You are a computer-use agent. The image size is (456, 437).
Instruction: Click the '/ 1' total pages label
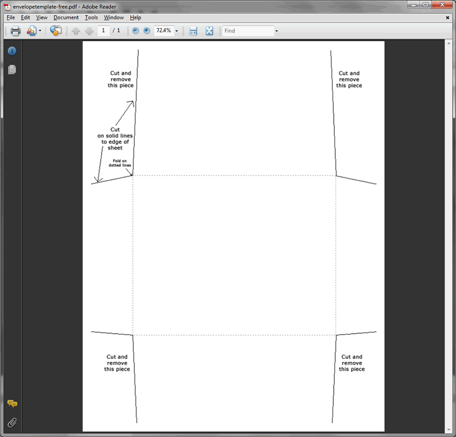click(117, 31)
